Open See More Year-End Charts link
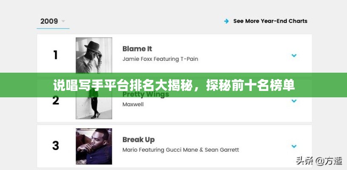This screenshot has width=347, height=170. [270, 21]
